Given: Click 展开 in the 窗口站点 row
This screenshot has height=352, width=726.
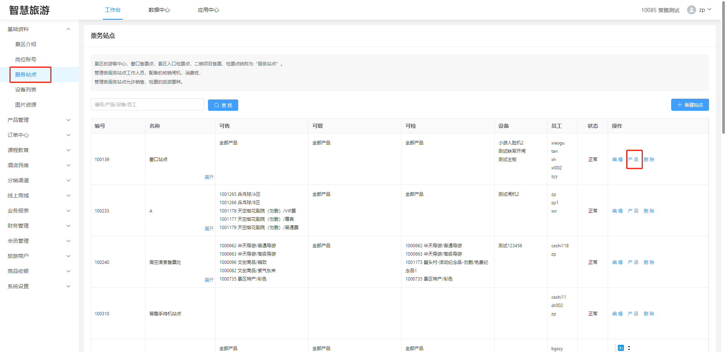Looking at the screenshot, I should [209, 177].
